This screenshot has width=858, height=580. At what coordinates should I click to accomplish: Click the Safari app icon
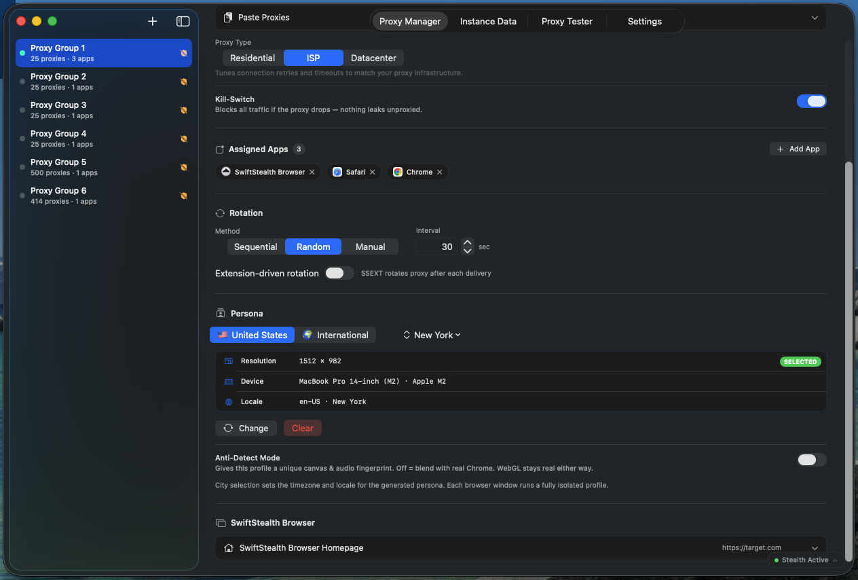(x=337, y=172)
